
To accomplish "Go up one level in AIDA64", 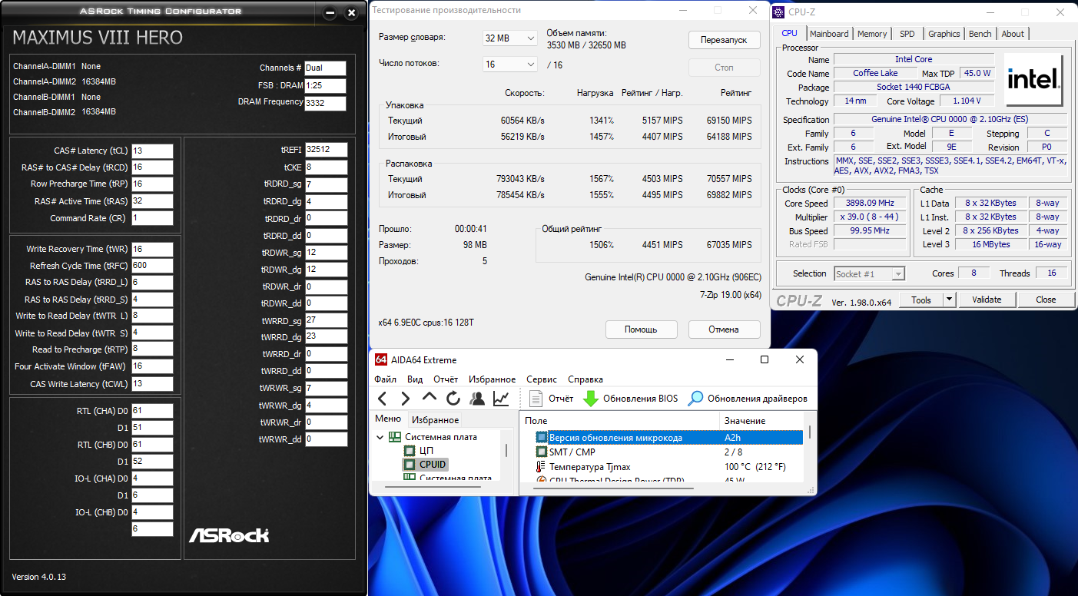I will 430,398.
